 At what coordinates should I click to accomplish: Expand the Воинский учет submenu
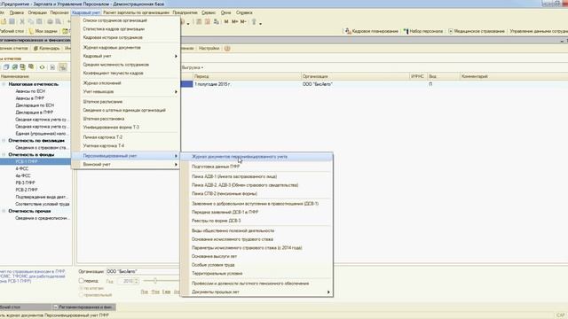126,165
